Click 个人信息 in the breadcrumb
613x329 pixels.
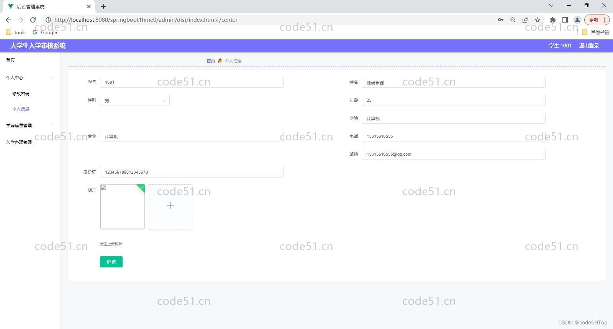click(233, 61)
